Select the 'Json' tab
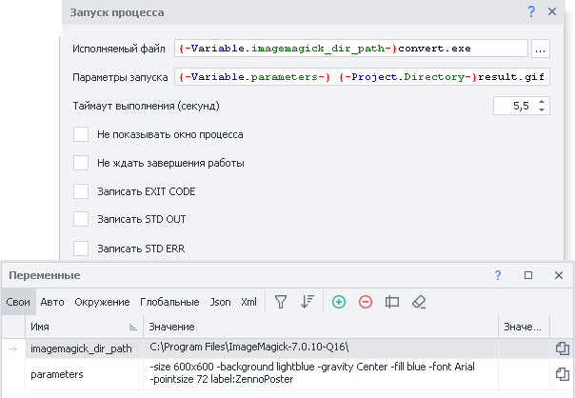 [220, 302]
